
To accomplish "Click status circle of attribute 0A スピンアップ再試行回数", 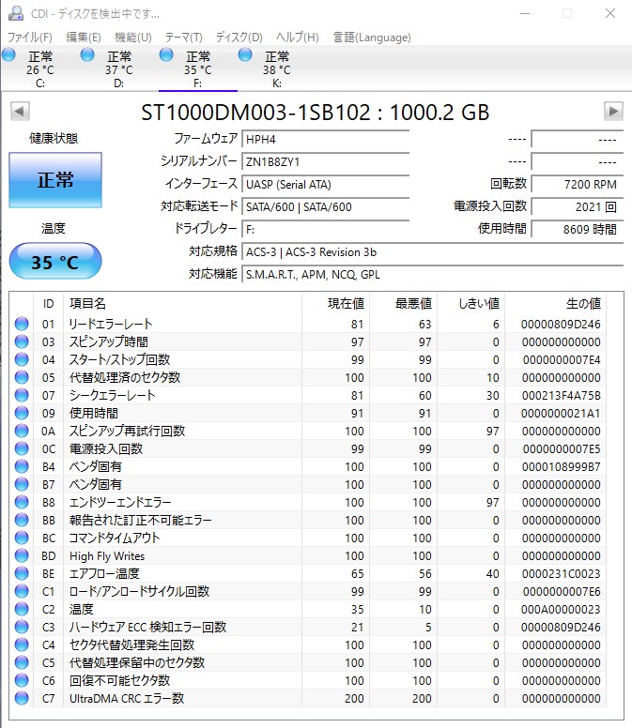I will point(22,431).
